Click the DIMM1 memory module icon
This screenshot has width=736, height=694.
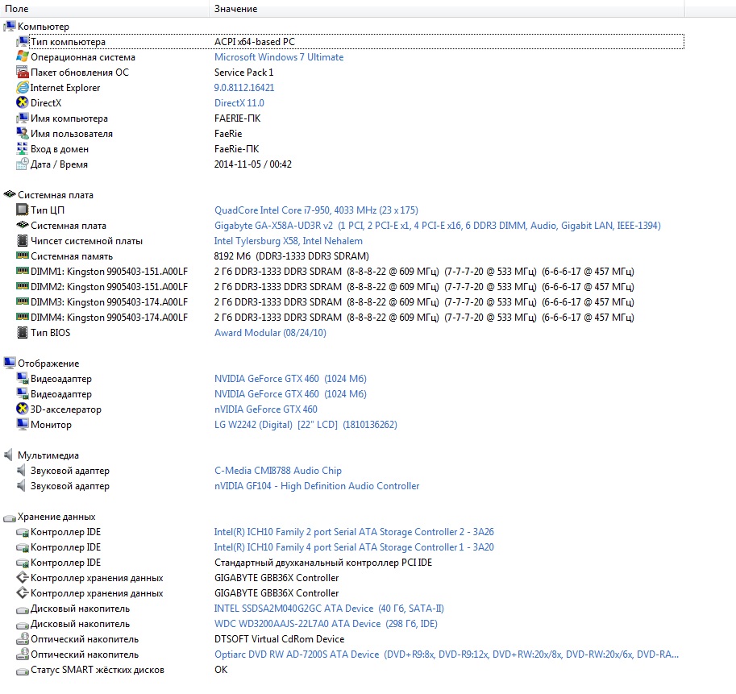tap(22, 271)
